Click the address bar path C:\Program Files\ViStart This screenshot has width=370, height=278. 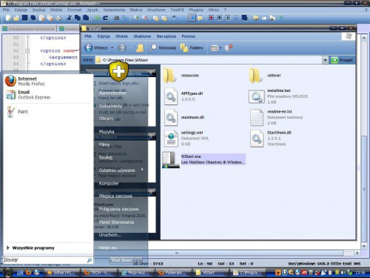tap(125, 60)
